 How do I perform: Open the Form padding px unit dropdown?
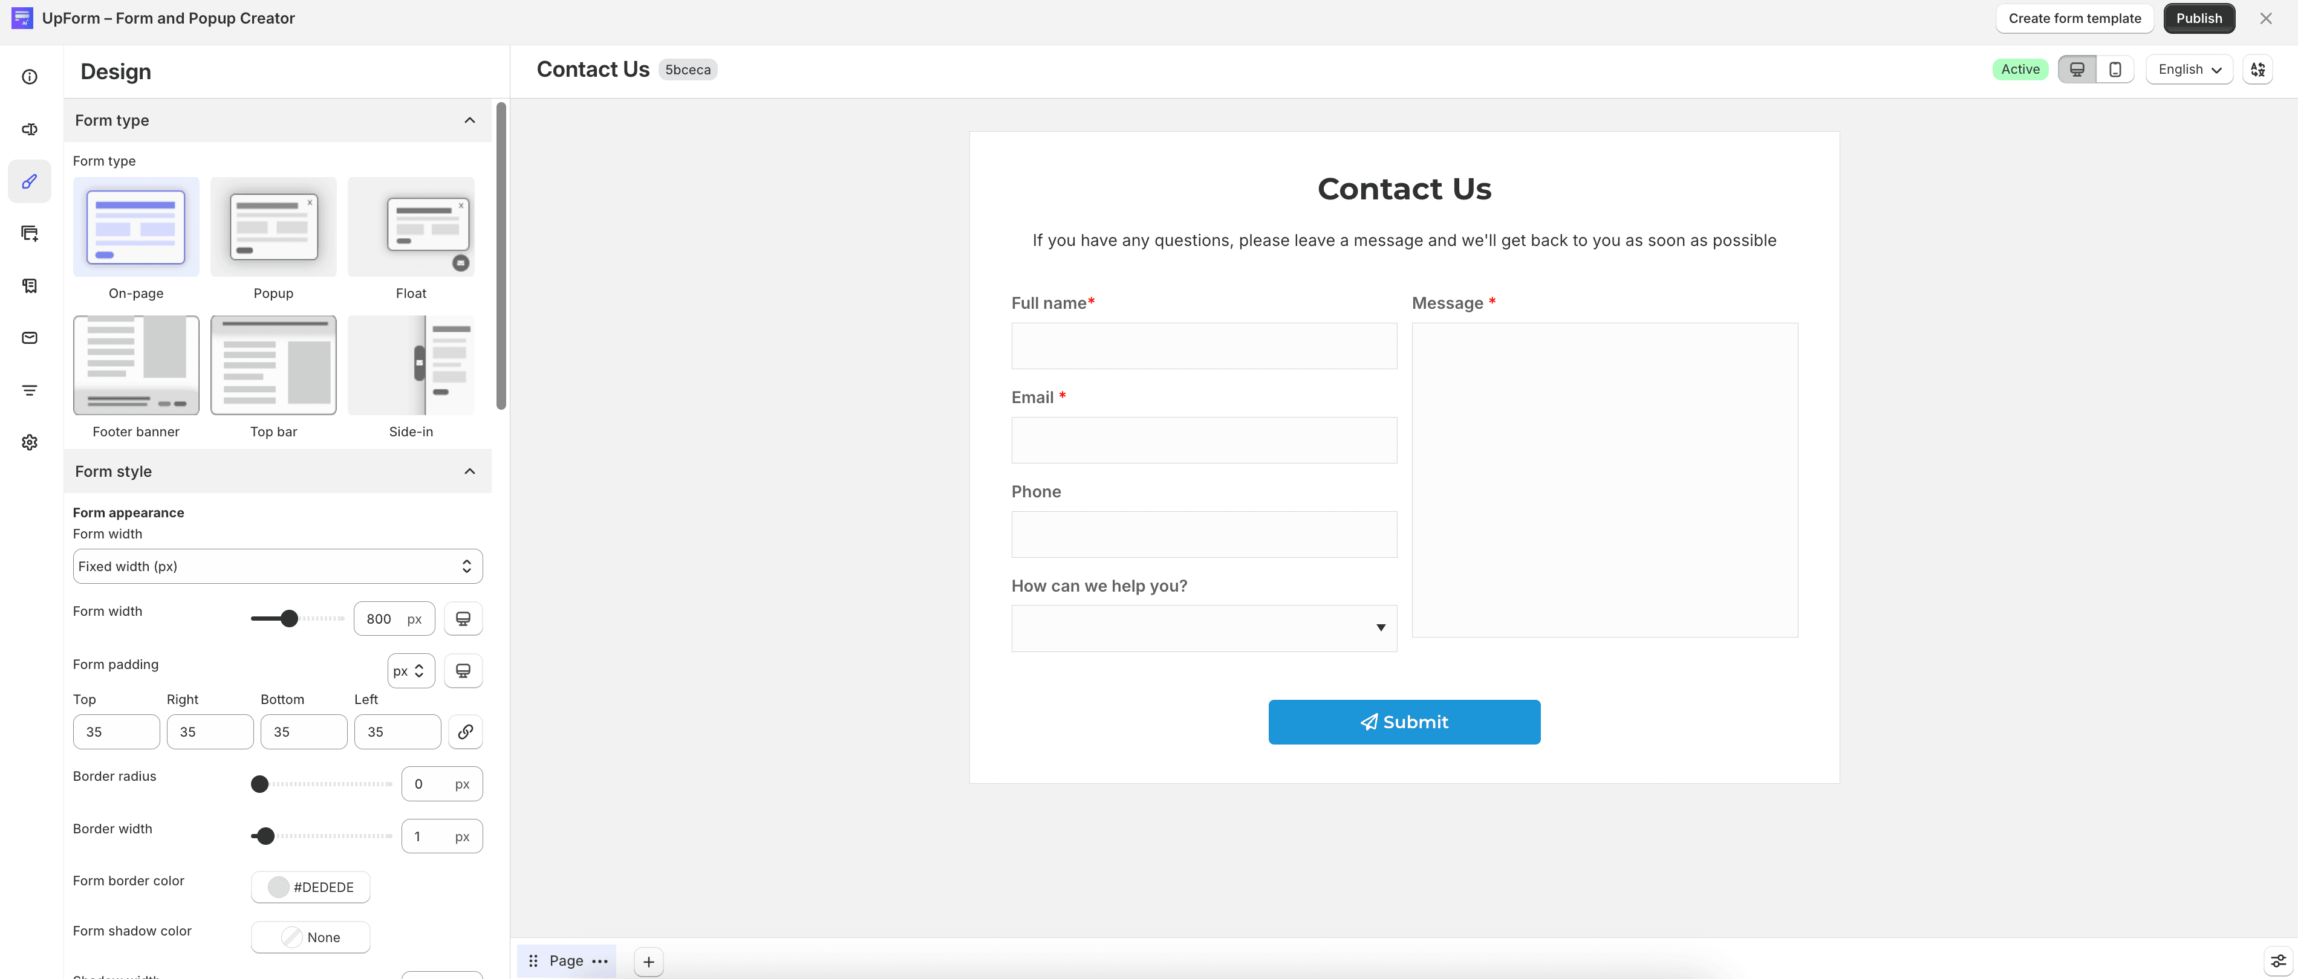pos(411,671)
